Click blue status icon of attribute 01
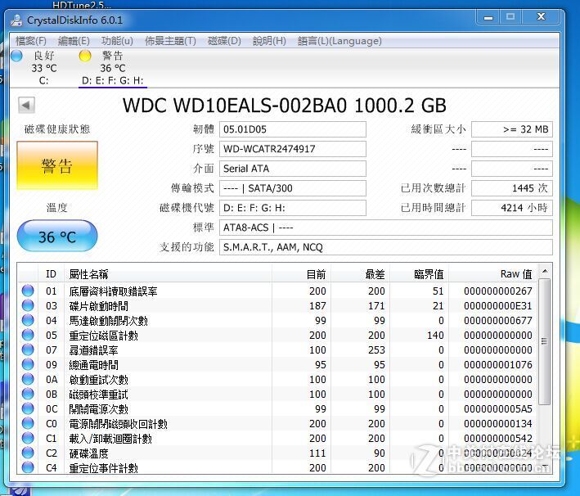This screenshot has height=496, width=580. tap(28, 291)
